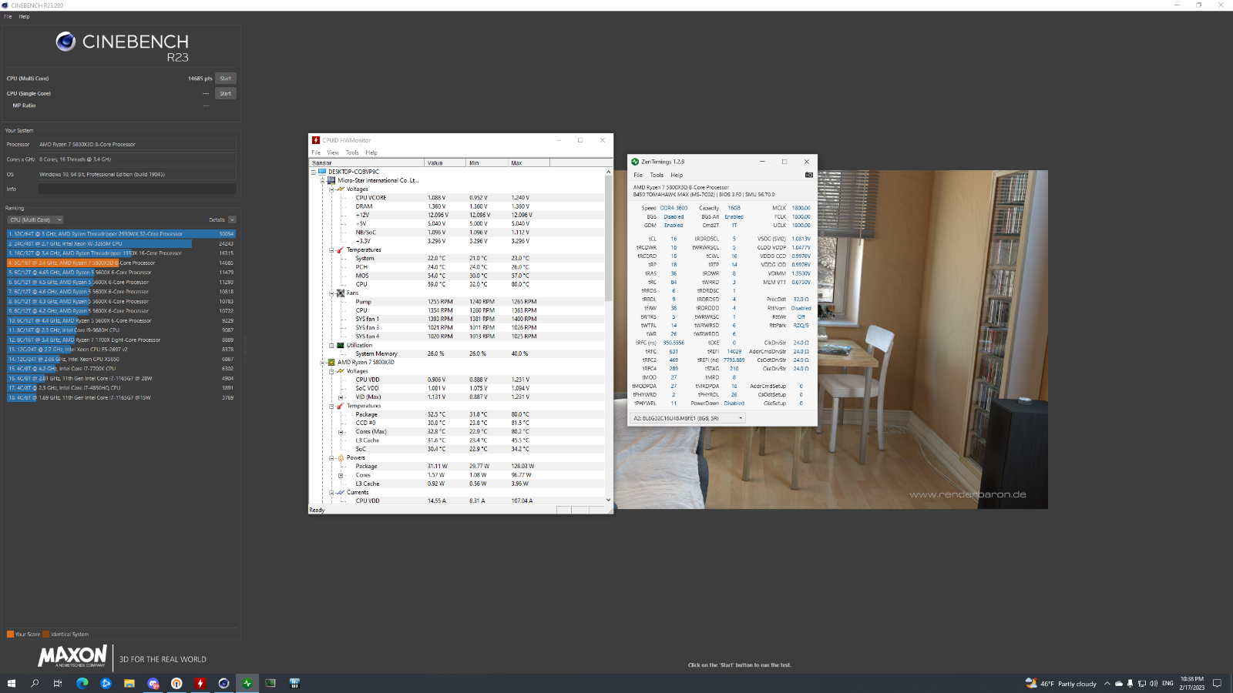Collapse the DESKTOP-CQBVP9C tree node
Viewport: 1233px width, 693px height.
pyautogui.click(x=314, y=172)
